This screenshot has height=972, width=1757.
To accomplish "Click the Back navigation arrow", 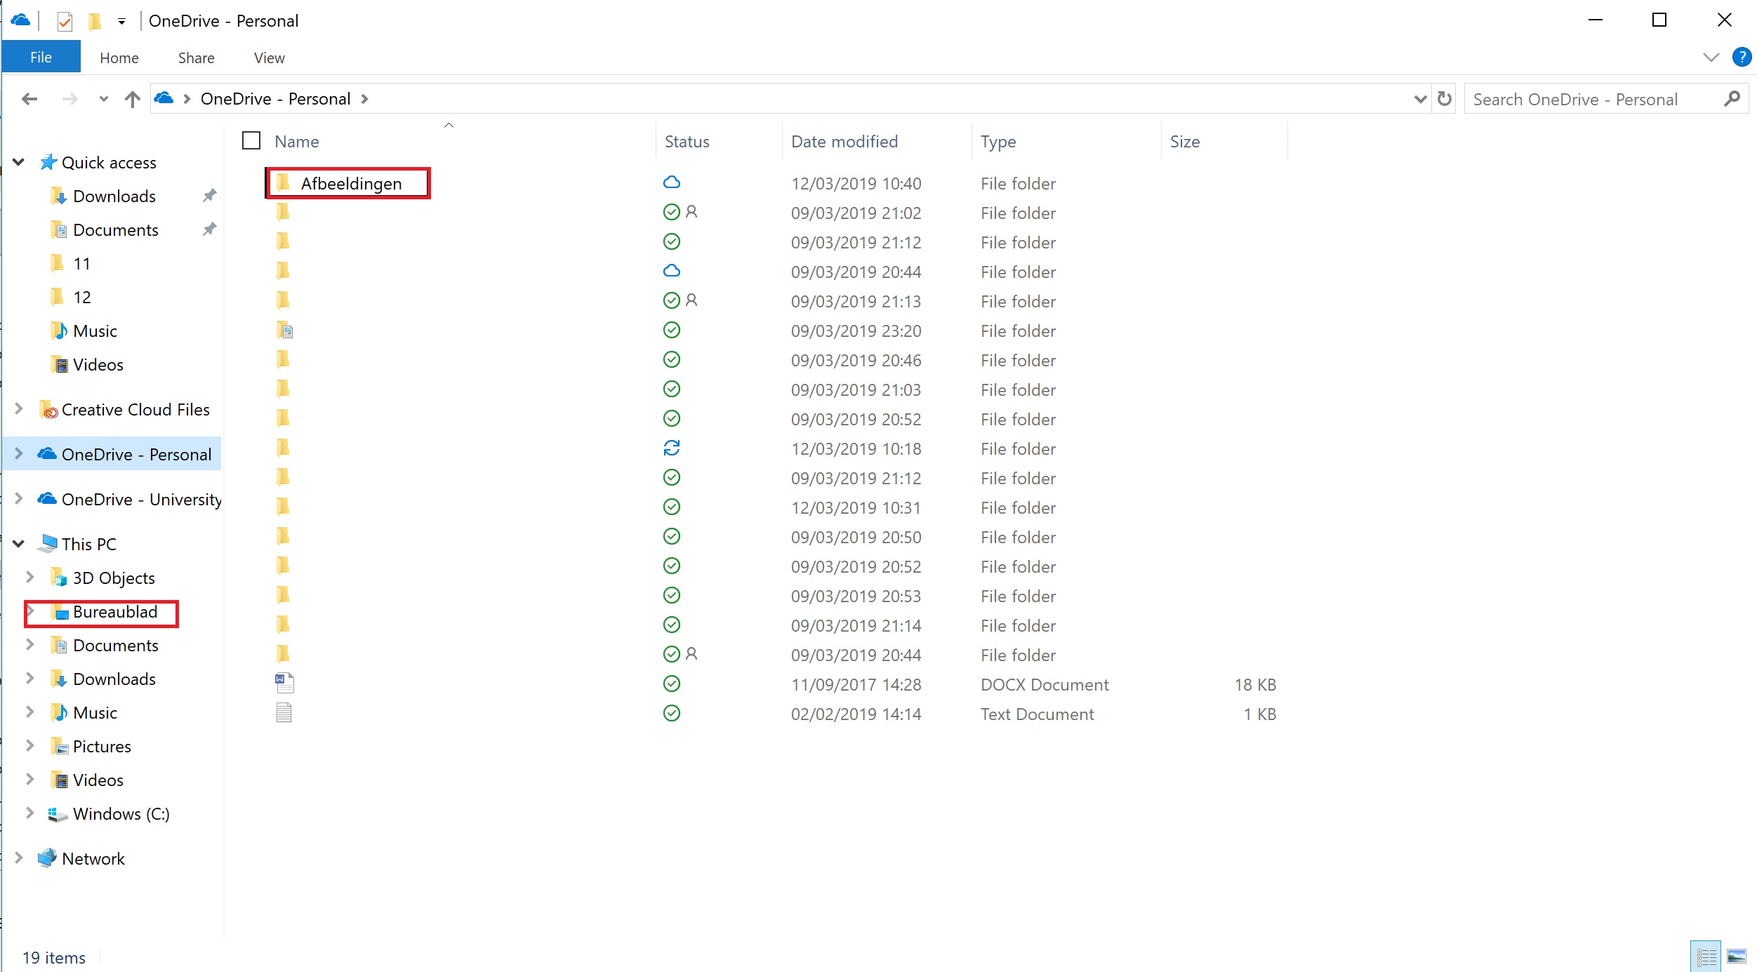I will [x=29, y=99].
